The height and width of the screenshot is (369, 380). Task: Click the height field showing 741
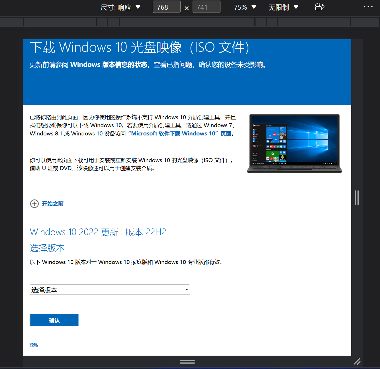[x=207, y=7]
